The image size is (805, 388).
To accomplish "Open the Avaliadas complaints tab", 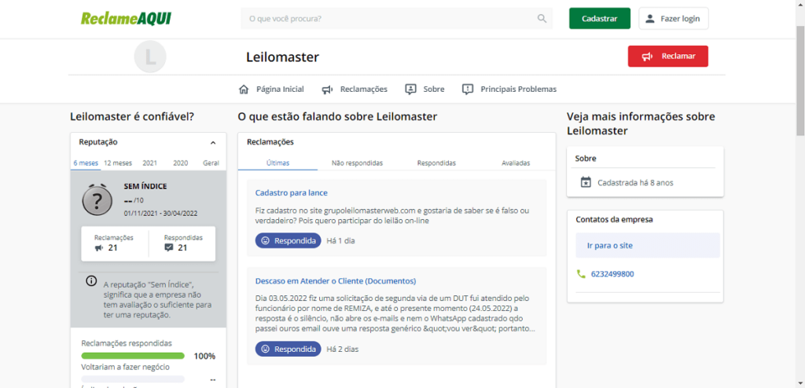I will (515, 163).
